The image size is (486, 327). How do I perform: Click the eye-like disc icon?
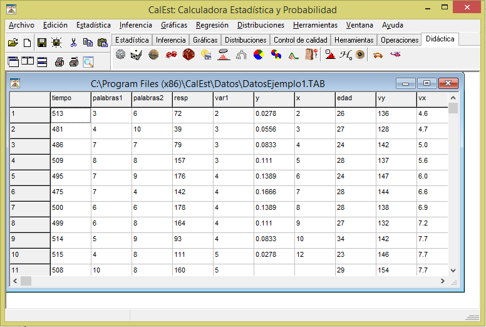(x=360, y=54)
